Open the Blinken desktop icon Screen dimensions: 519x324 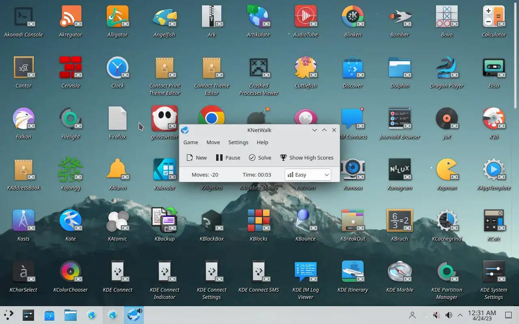[353, 21]
